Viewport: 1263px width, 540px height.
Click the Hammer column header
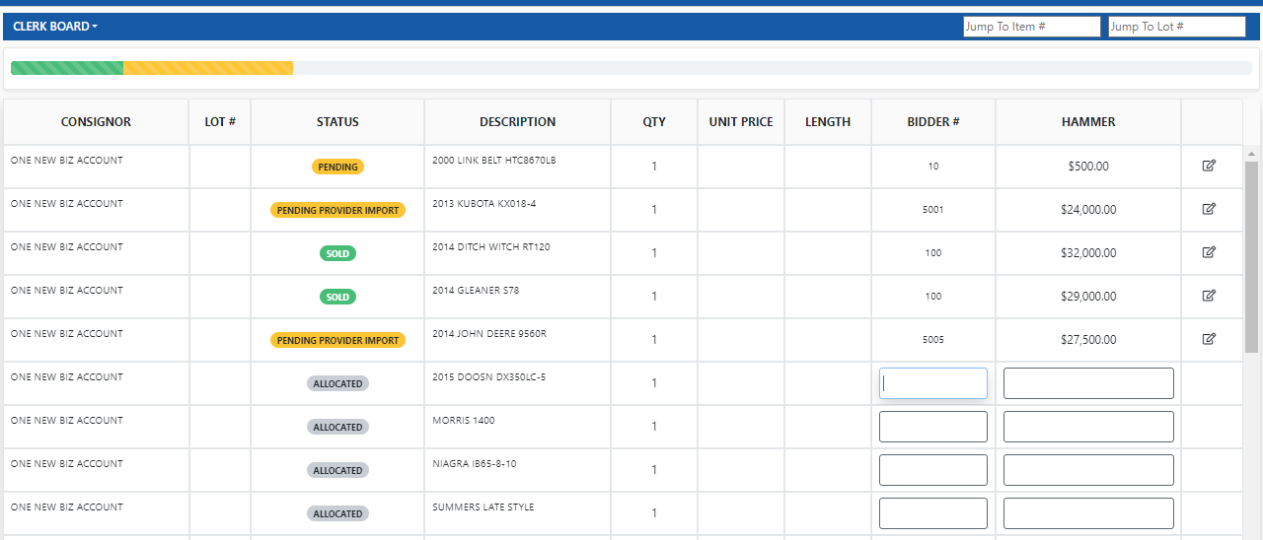(x=1088, y=122)
